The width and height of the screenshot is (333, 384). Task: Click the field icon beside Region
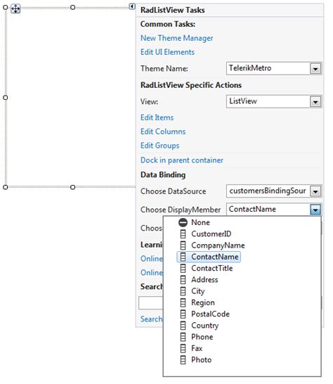click(x=183, y=302)
